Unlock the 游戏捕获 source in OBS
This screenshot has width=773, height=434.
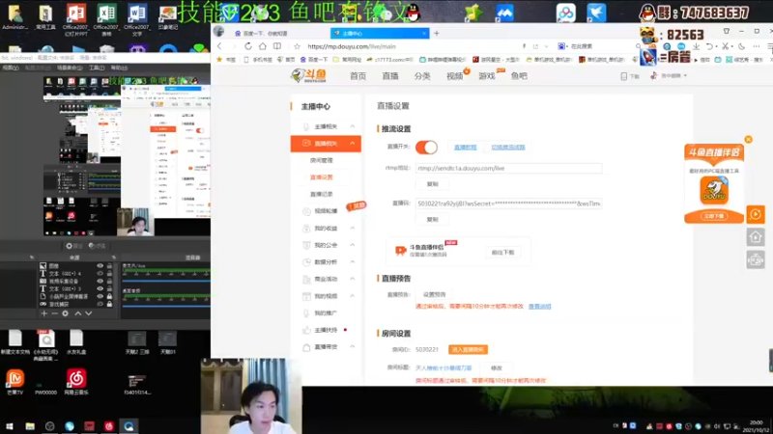(109, 304)
